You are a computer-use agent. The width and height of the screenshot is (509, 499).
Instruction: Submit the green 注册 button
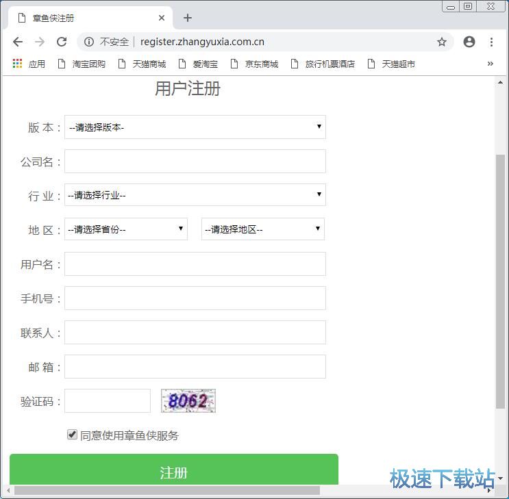point(174,470)
